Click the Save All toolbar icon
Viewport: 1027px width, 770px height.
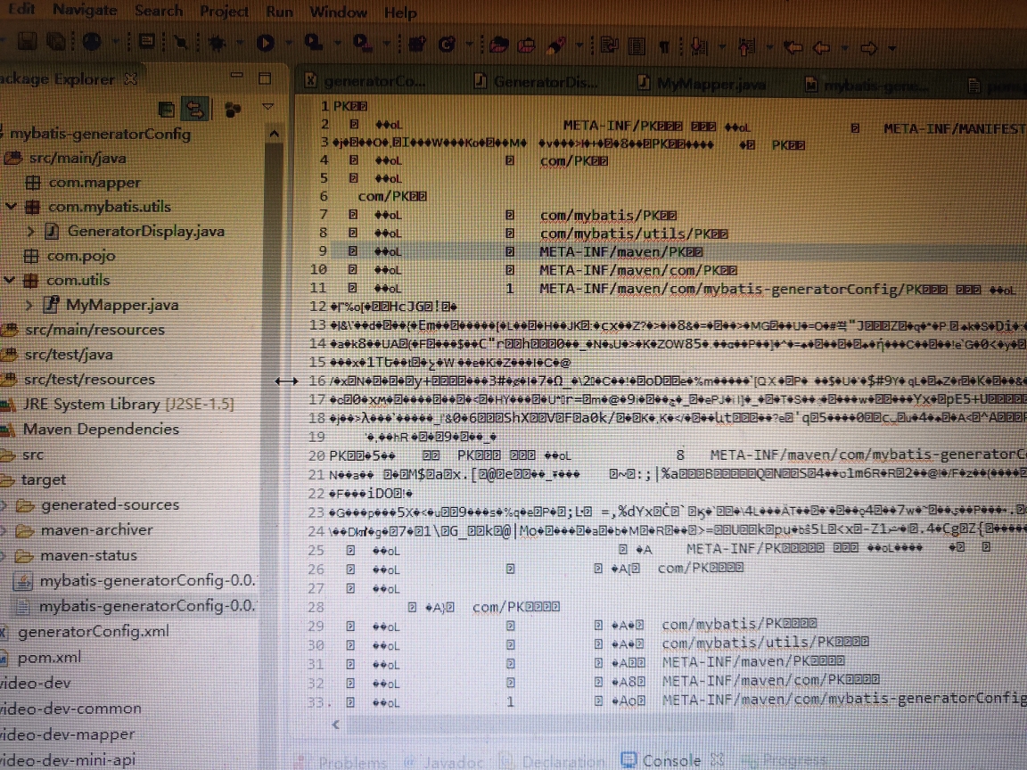[56, 42]
